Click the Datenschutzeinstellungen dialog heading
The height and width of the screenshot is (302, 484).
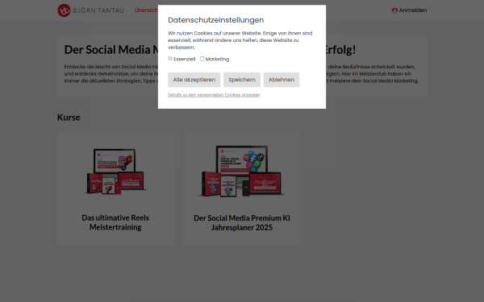(x=215, y=20)
